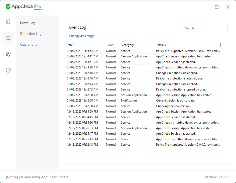Select the 12/13/2022 07:02:45 PM log entry

143,145
